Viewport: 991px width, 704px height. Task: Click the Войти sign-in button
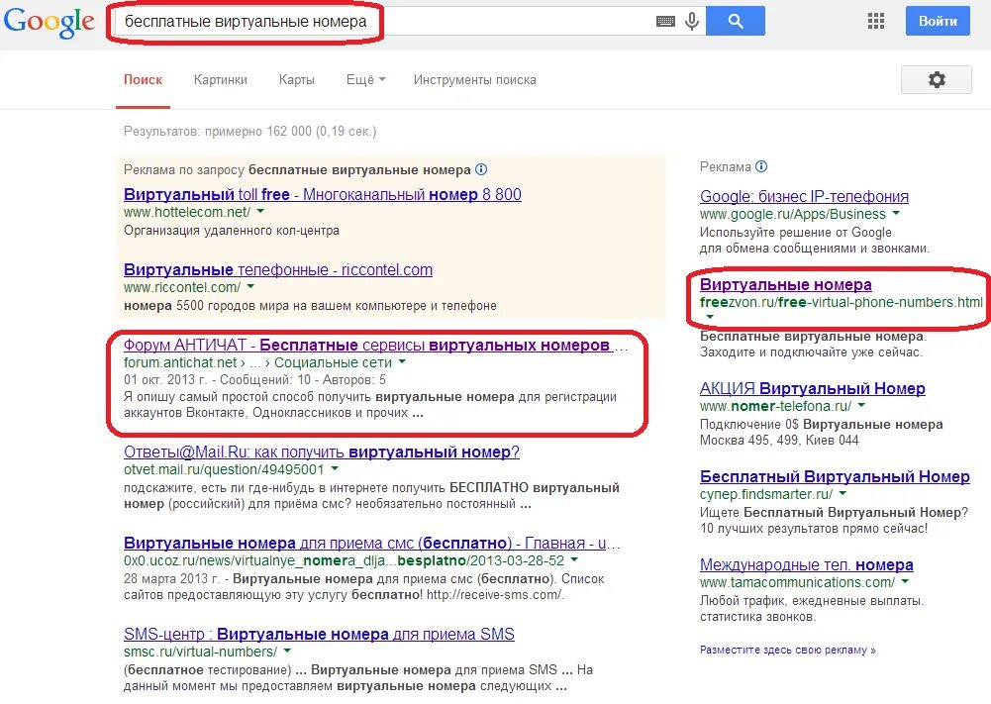938,21
